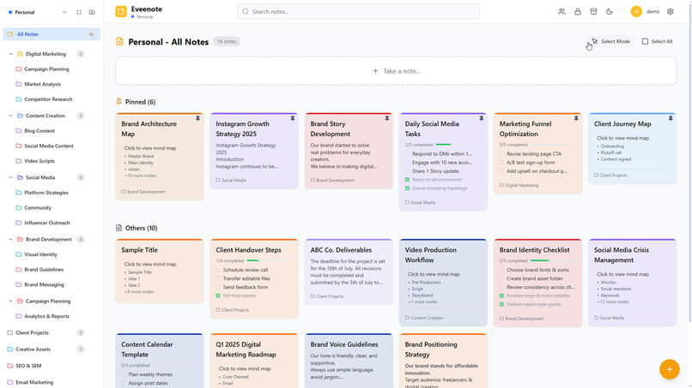This screenshot has width=692, height=388.
Task: Open Influencer Outreach folder
Action: (46, 223)
